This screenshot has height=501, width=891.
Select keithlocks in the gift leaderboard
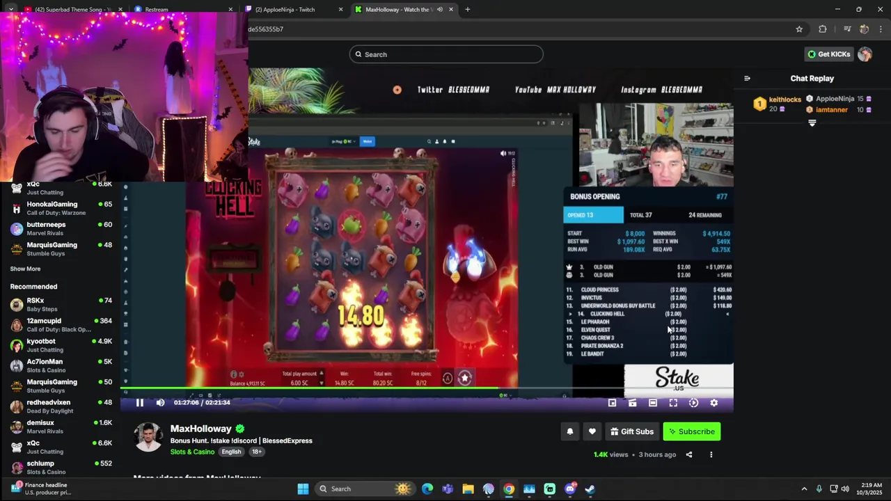point(784,100)
